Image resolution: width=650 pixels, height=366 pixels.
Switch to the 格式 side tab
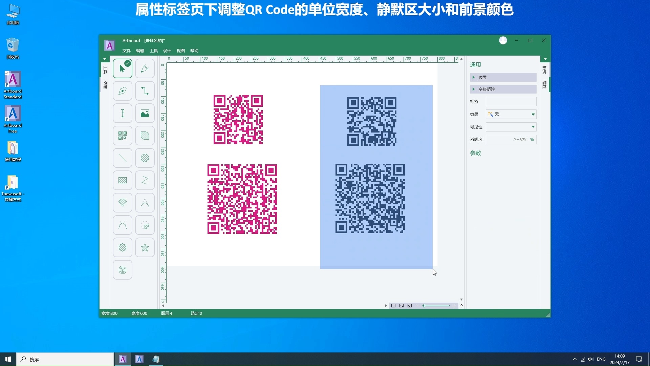pos(544,70)
